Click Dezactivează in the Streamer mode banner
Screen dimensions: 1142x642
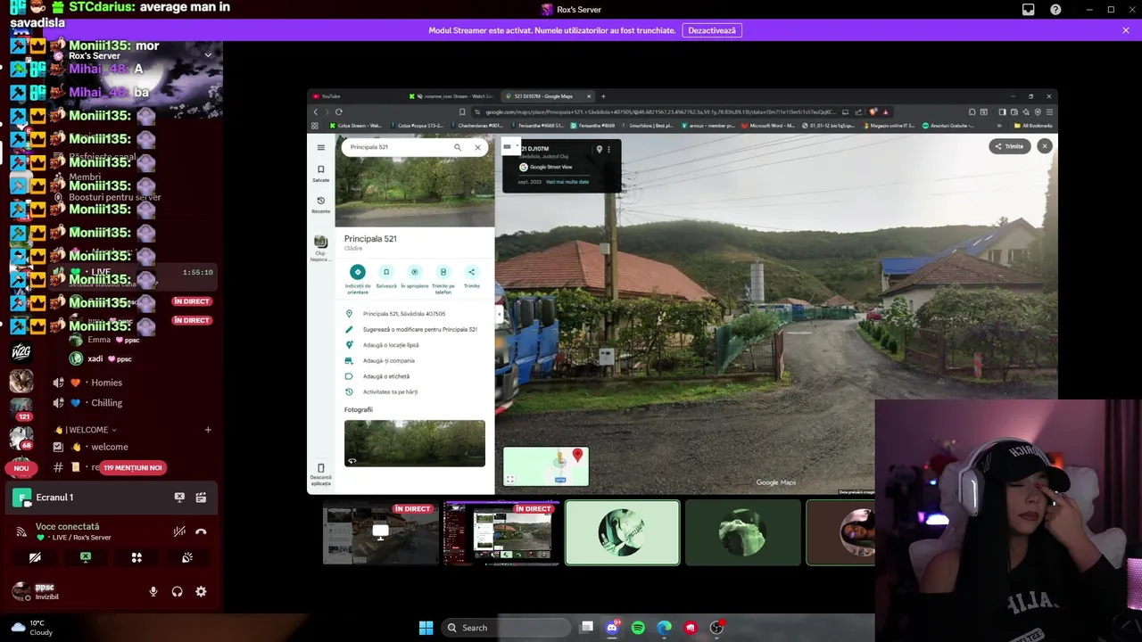pos(712,30)
